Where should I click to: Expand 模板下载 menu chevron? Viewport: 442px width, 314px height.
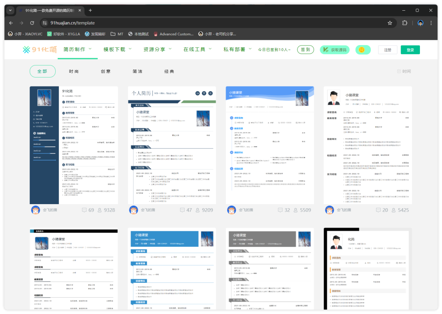pos(130,49)
